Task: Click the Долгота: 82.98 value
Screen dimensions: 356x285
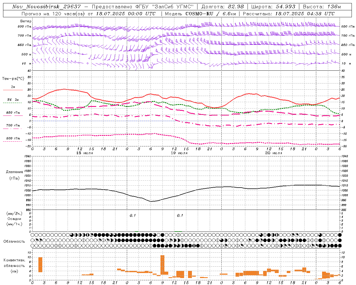Action: click(x=222, y=7)
